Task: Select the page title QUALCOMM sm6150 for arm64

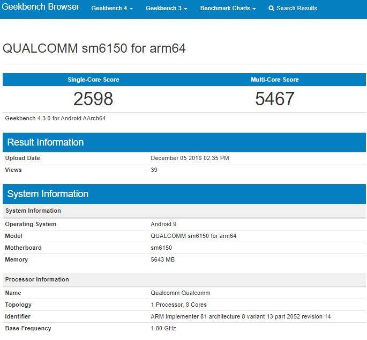Action: click(x=94, y=48)
